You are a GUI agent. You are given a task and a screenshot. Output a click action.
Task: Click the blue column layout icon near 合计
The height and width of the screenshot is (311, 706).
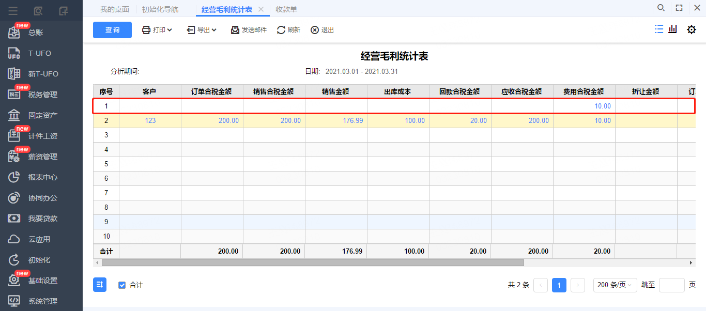100,285
